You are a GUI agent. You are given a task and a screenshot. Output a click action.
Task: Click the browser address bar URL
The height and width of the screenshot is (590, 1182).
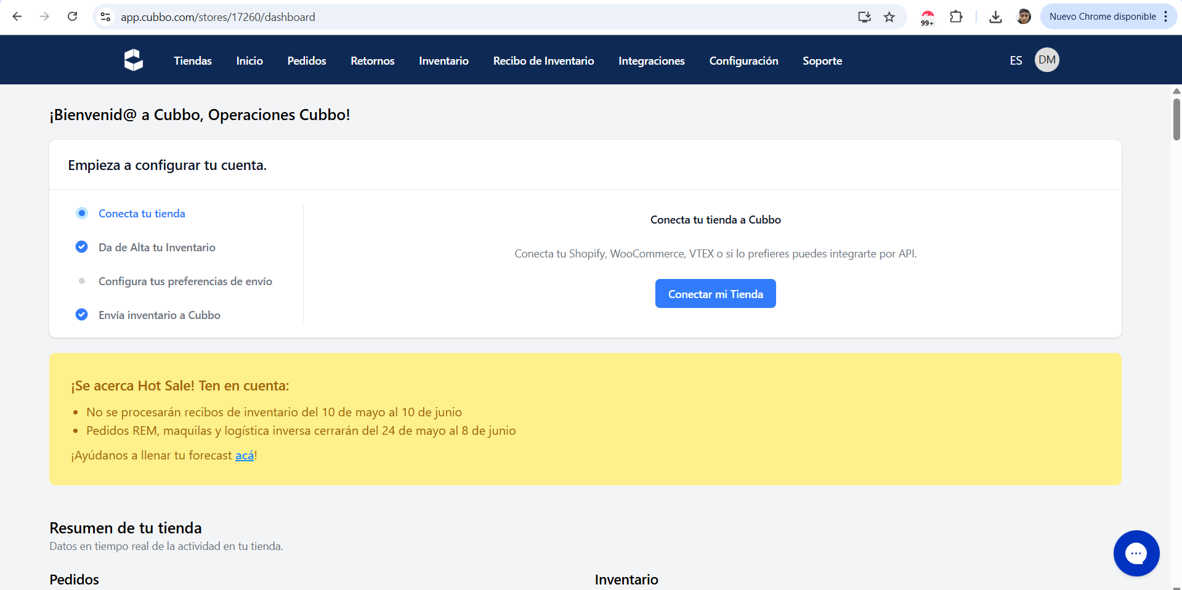pyautogui.click(x=218, y=17)
